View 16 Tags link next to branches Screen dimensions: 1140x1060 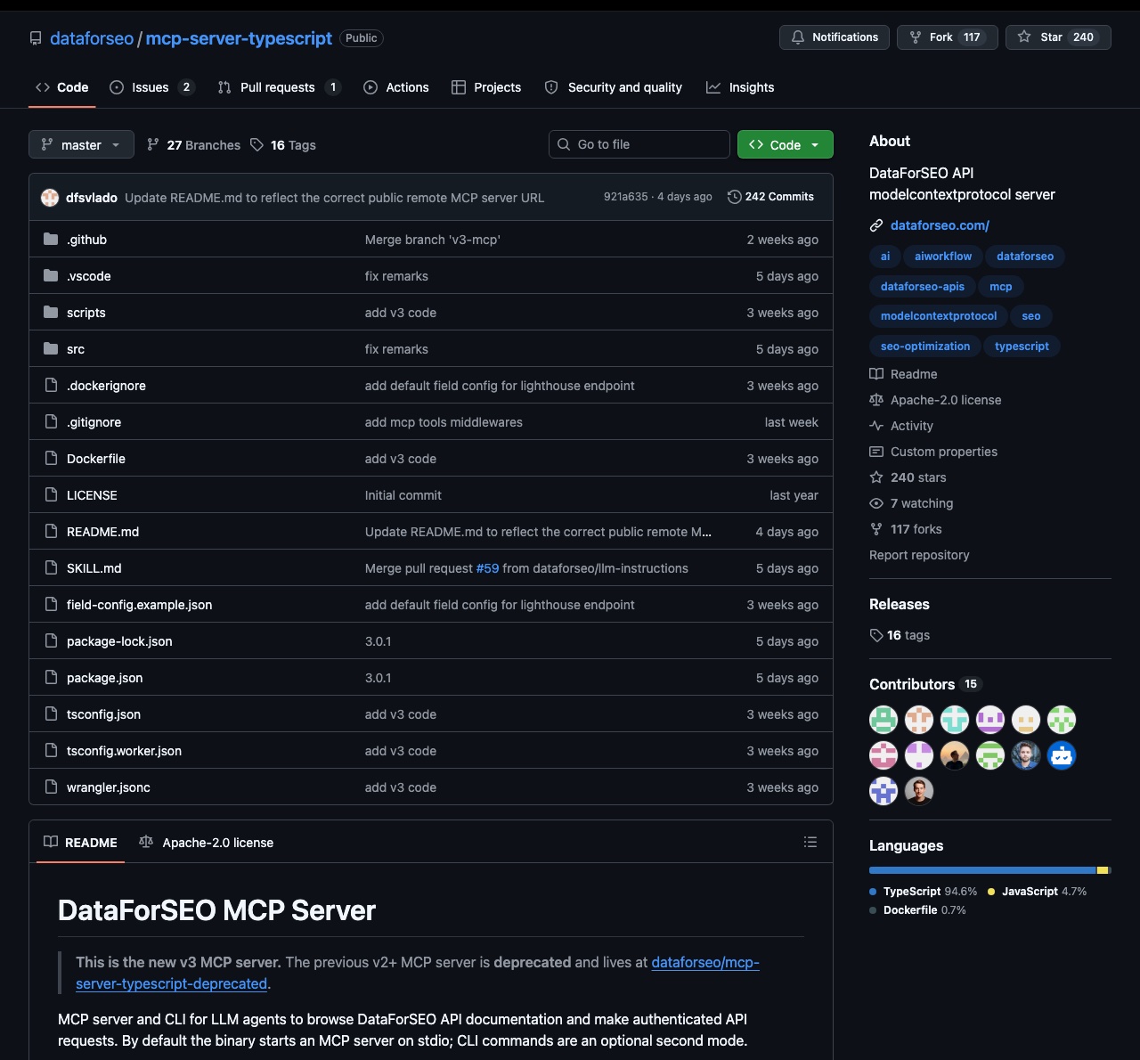coord(282,145)
